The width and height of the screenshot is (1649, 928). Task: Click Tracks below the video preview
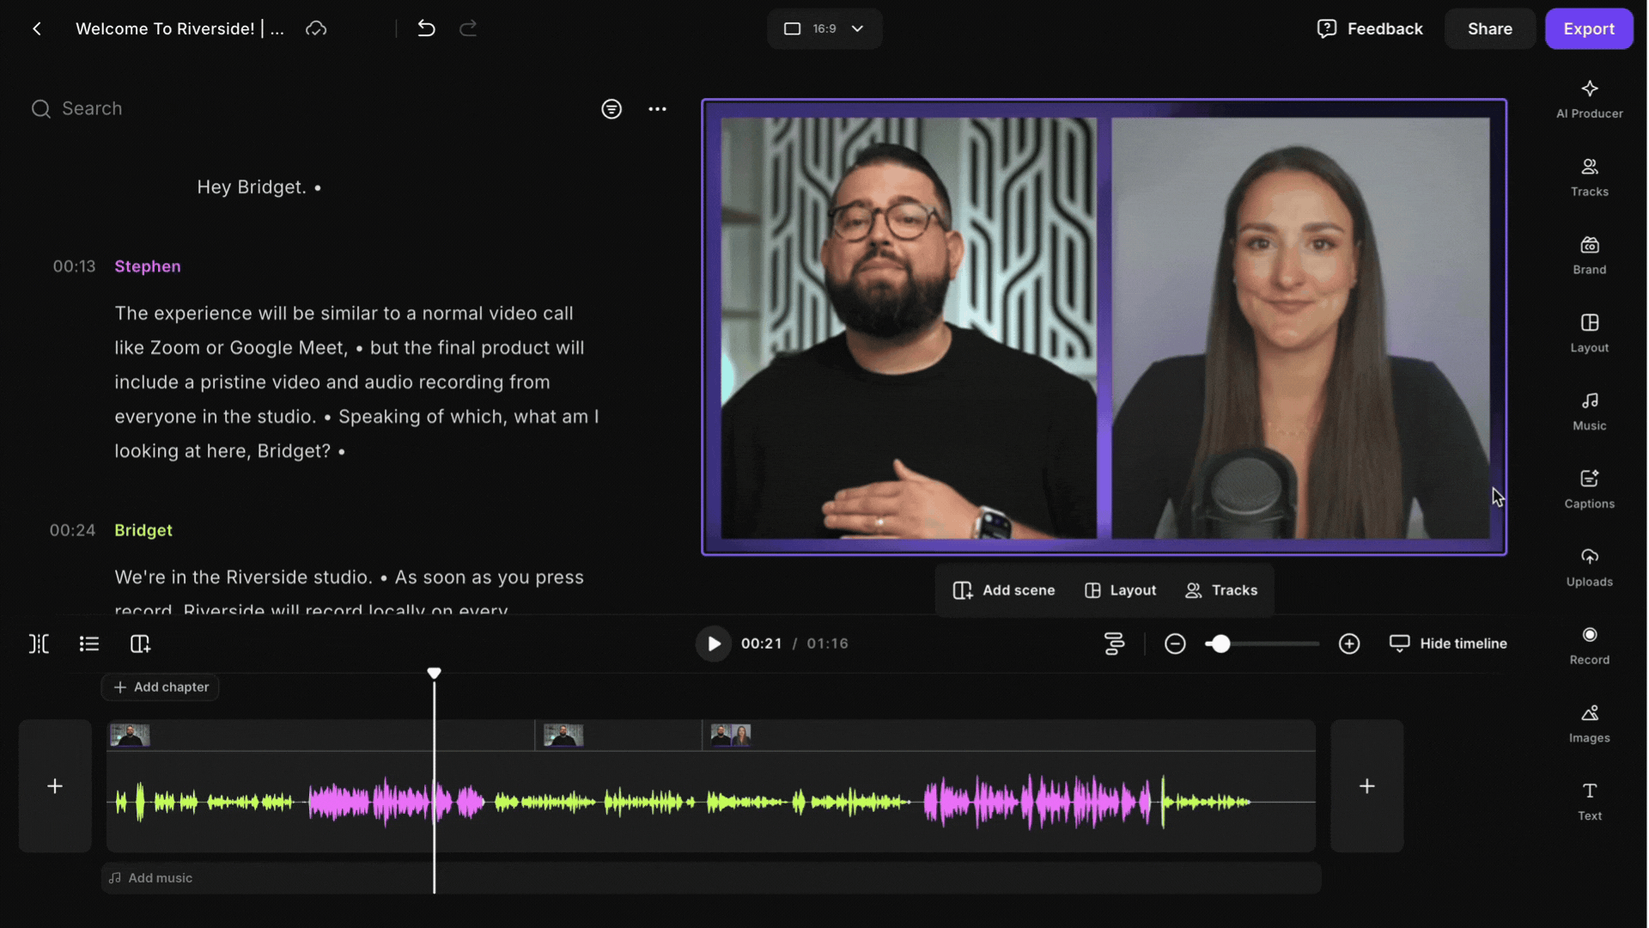click(1220, 590)
